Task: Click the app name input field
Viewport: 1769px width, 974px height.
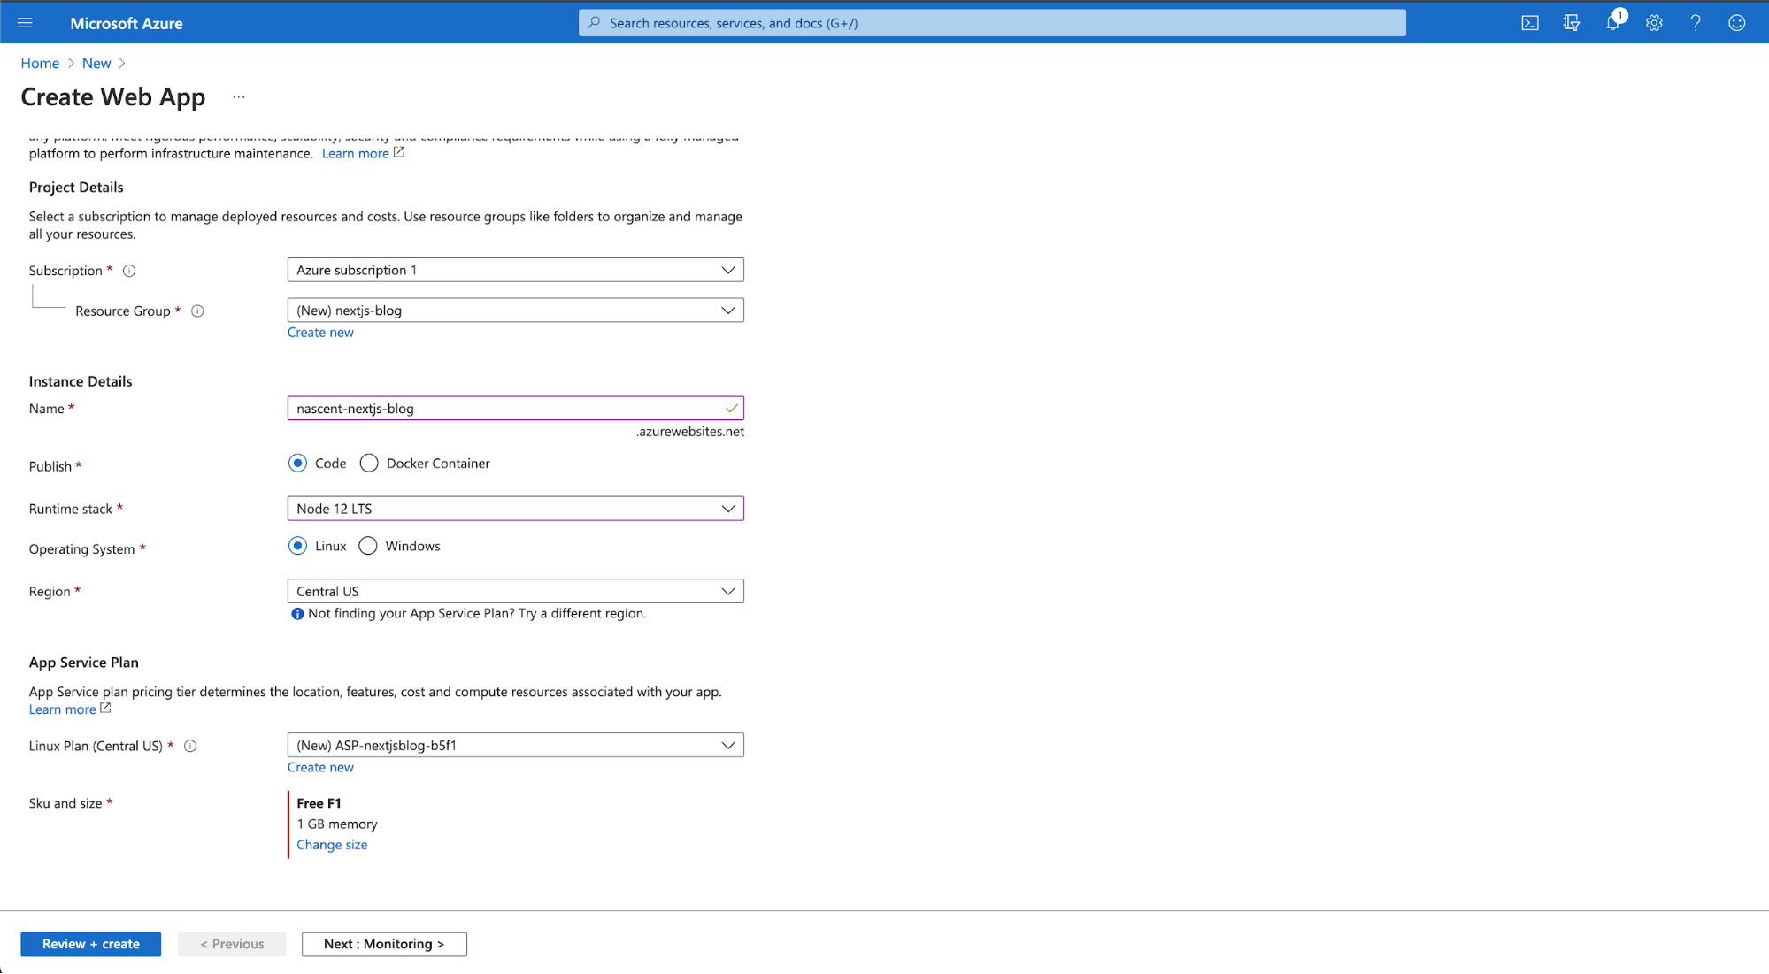Action: (x=514, y=408)
